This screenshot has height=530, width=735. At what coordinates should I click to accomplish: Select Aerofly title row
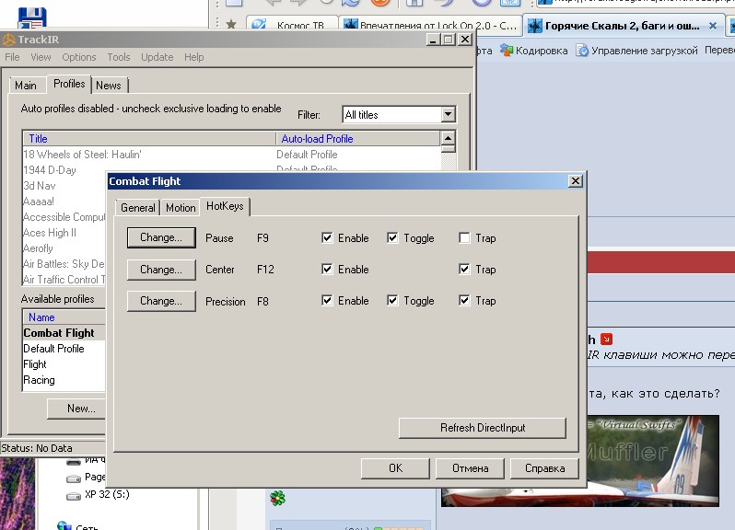click(64, 248)
